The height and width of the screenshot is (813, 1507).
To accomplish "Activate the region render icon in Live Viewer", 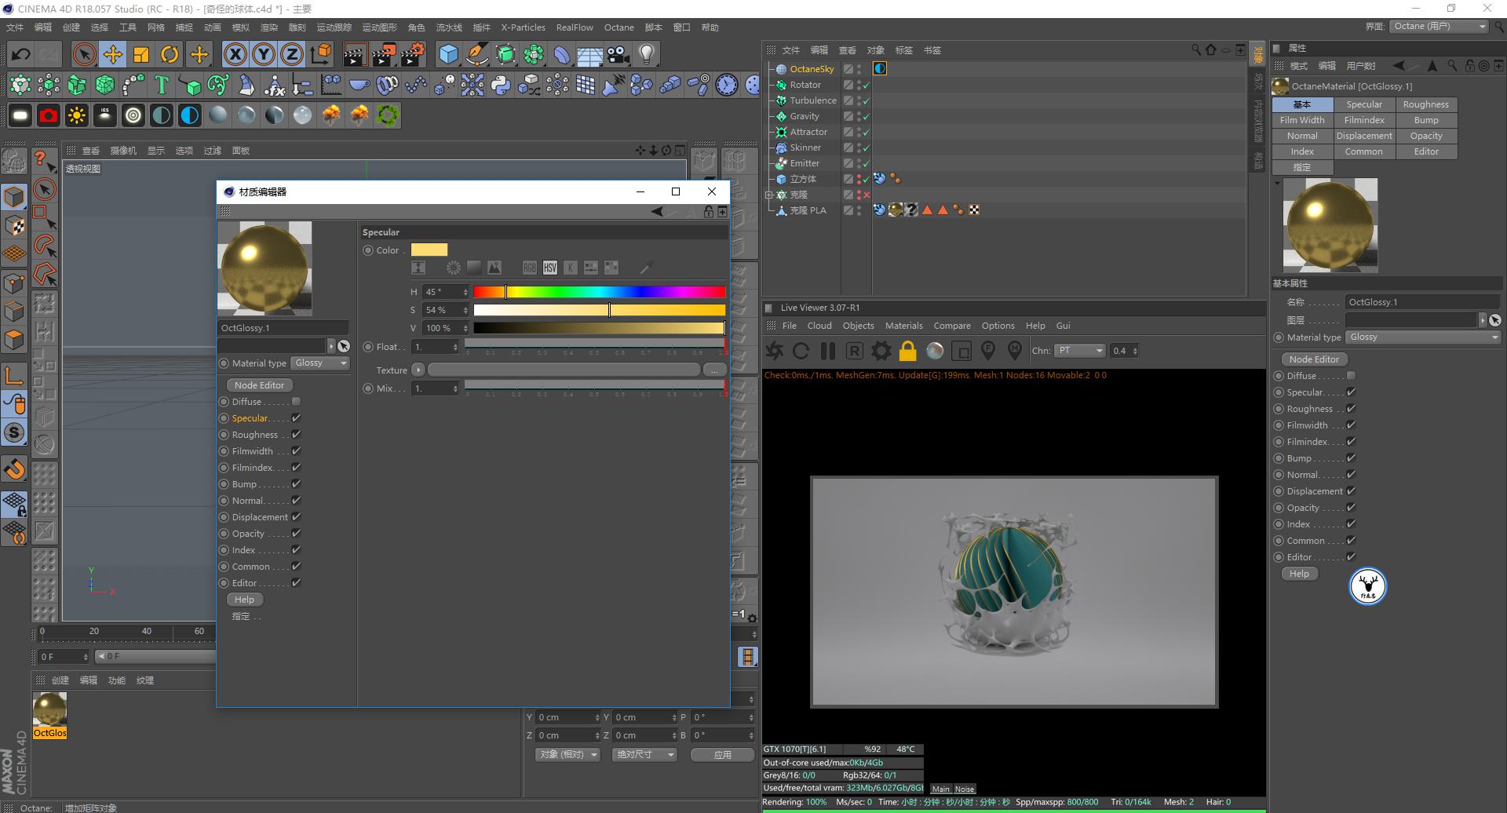I will pyautogui.click(x=962, y=351).
